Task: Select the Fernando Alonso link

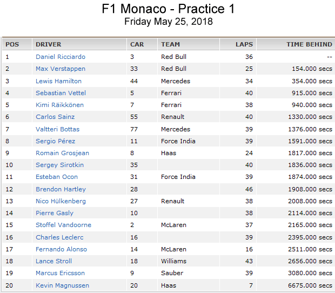Action: point(61,249)
